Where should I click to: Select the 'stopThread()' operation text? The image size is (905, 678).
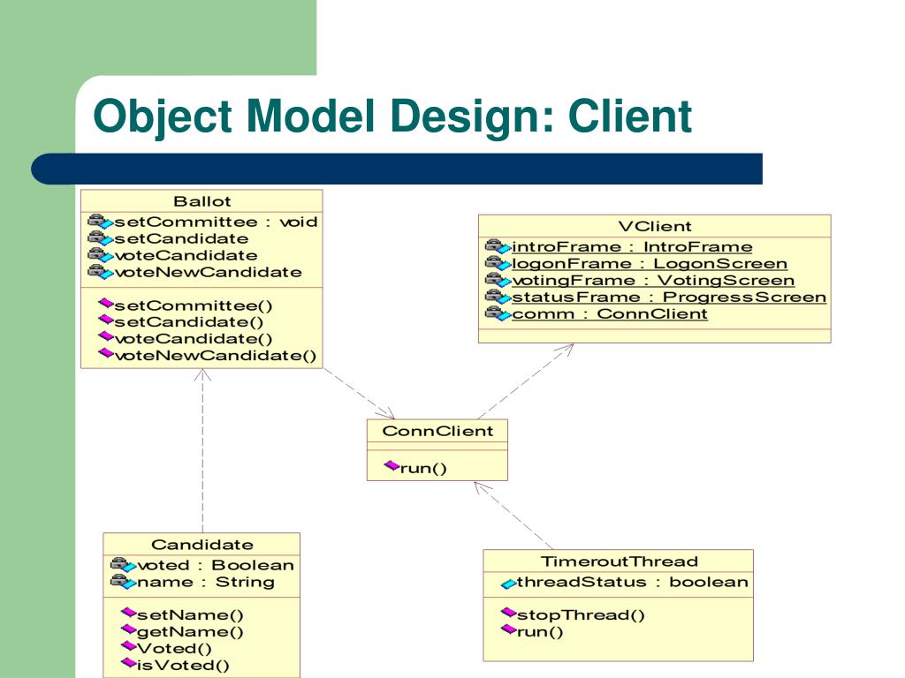(x=581, y=615)
